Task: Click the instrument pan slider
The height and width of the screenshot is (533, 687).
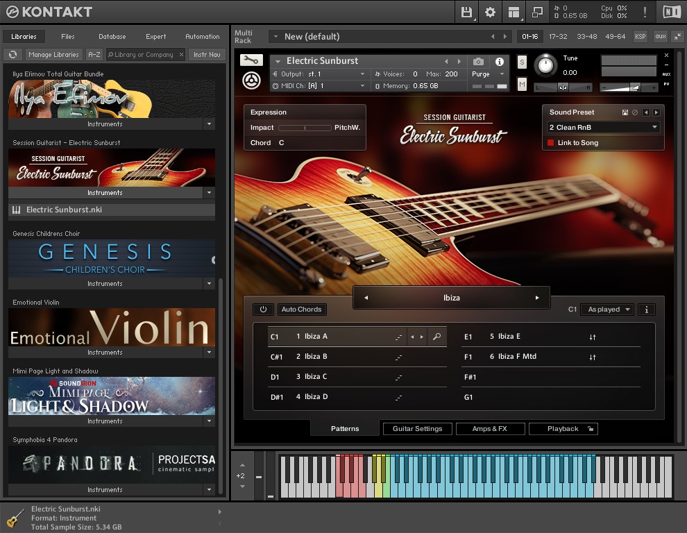Action: (563, 87)
